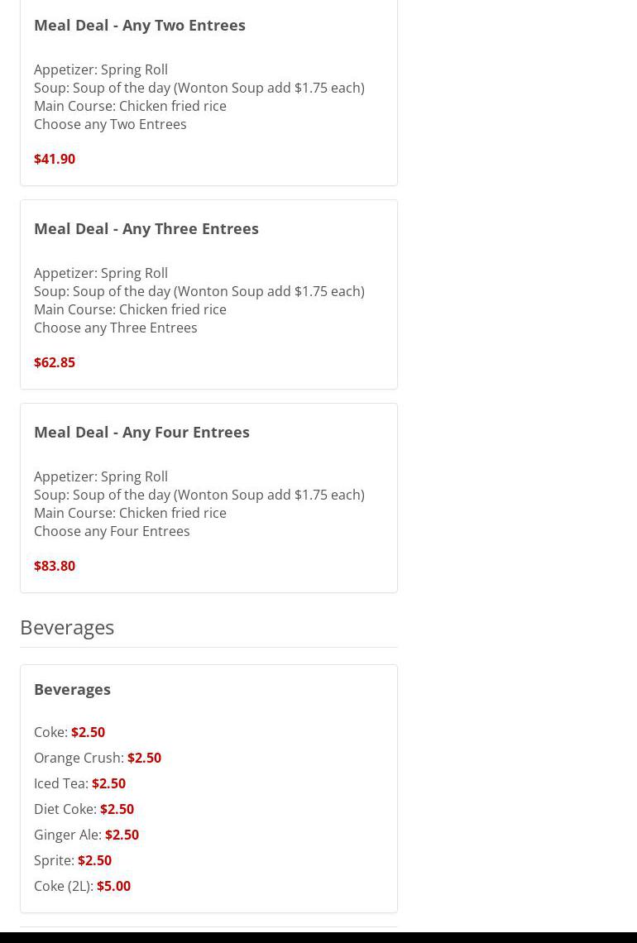This screenshot has height=943, width=637.
Task: Open the Meal Deal - Any Two Entrees item
Action: click(x=139, y=25)
